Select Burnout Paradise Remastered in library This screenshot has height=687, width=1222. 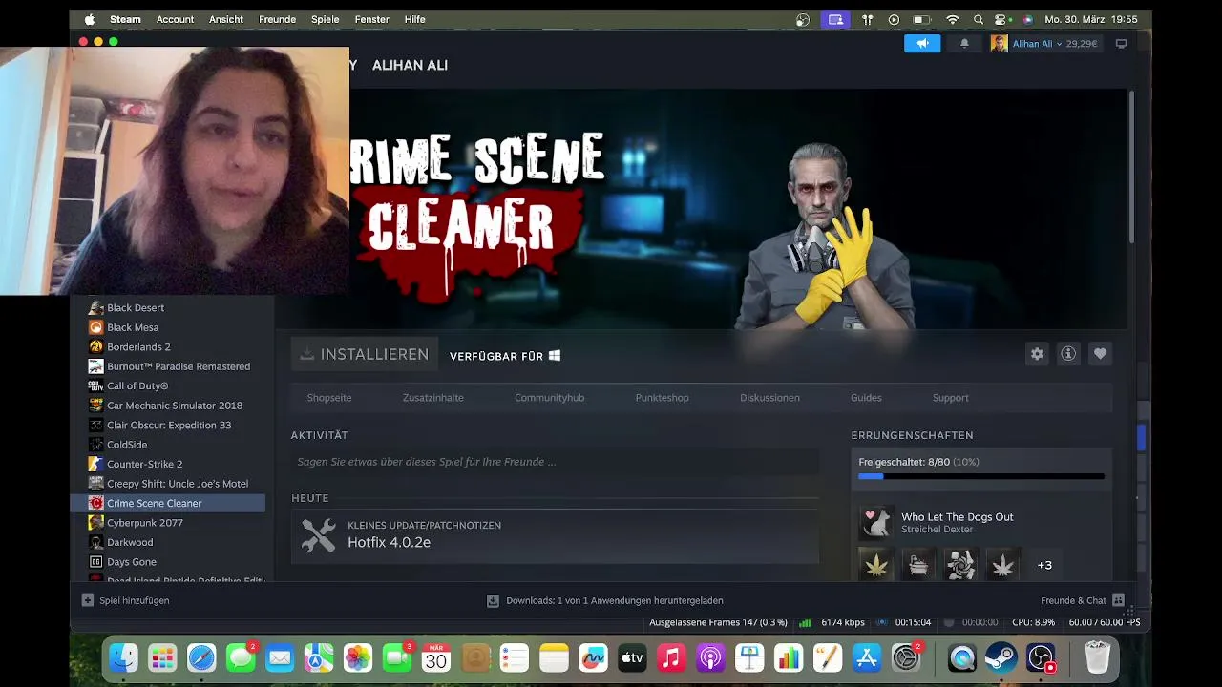coord(178,366)
